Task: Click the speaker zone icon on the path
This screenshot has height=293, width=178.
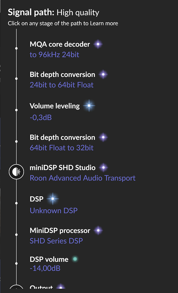Action: 17,172
